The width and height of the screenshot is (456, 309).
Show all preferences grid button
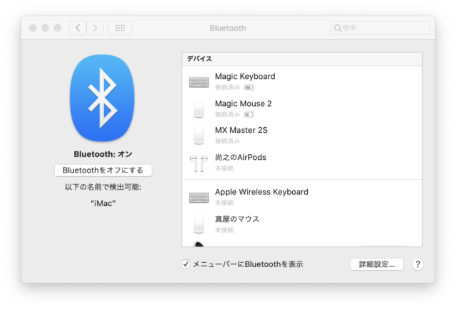click(x=120, y=28)
